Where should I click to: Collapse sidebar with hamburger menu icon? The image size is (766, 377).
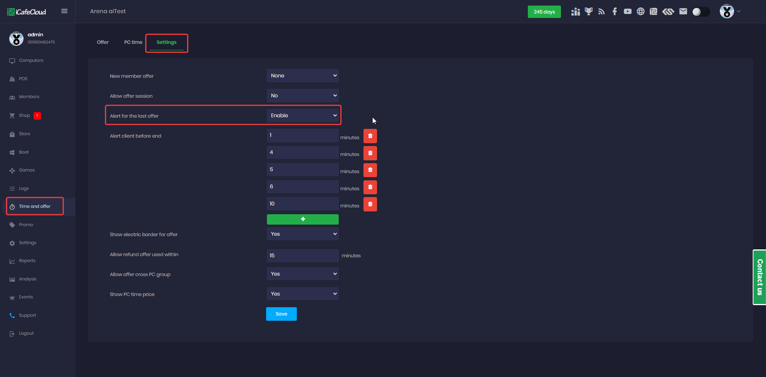click(64, 11)
